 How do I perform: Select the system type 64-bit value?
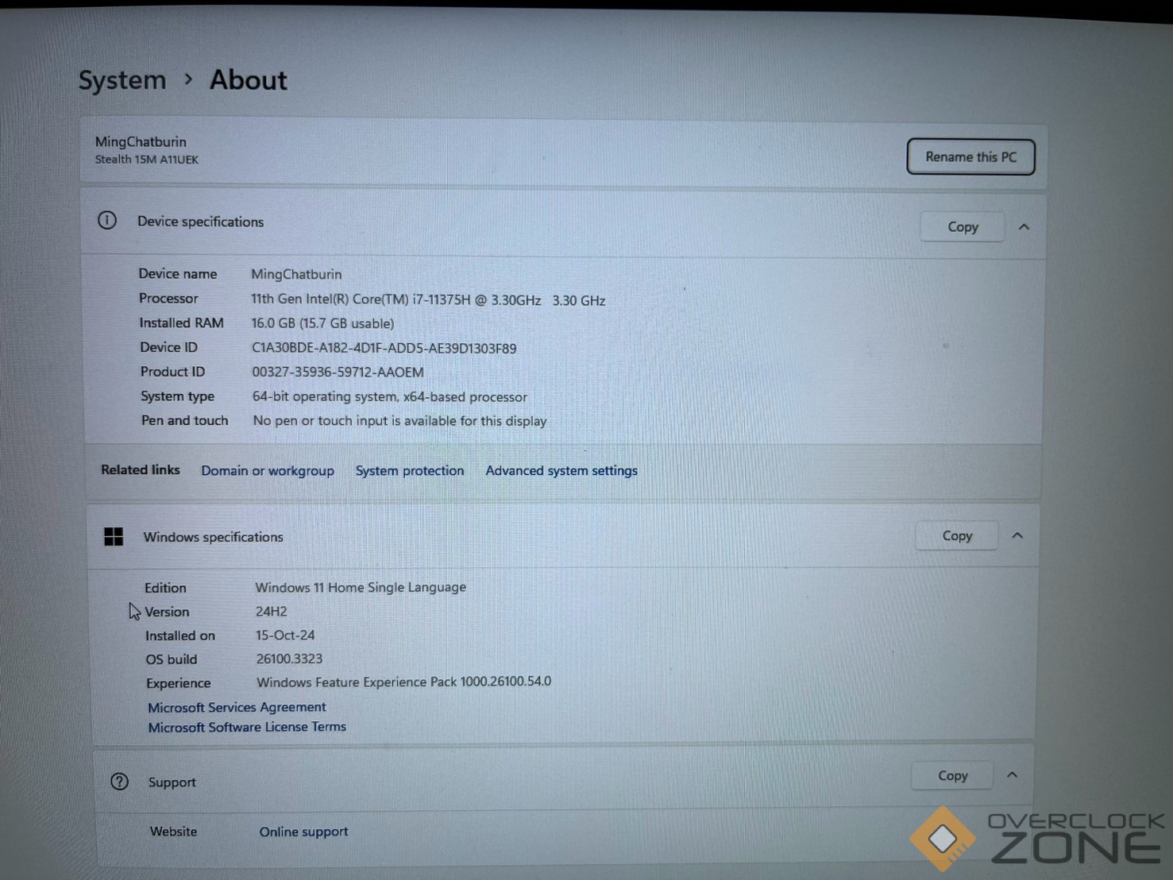point(390,397)
